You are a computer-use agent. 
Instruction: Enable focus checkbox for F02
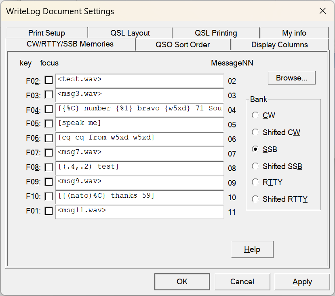(49, 80)
